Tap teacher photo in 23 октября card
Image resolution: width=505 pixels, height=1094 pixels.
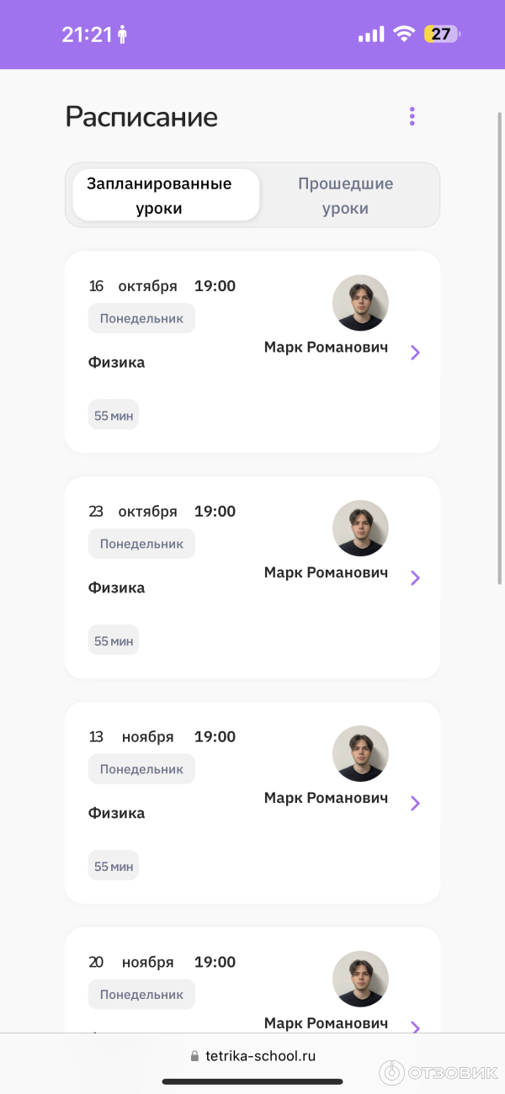click(360, 528)
